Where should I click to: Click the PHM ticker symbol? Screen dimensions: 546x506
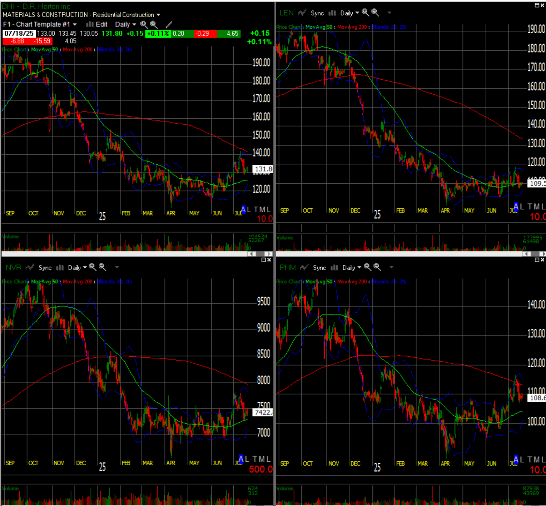coord(288,267)
